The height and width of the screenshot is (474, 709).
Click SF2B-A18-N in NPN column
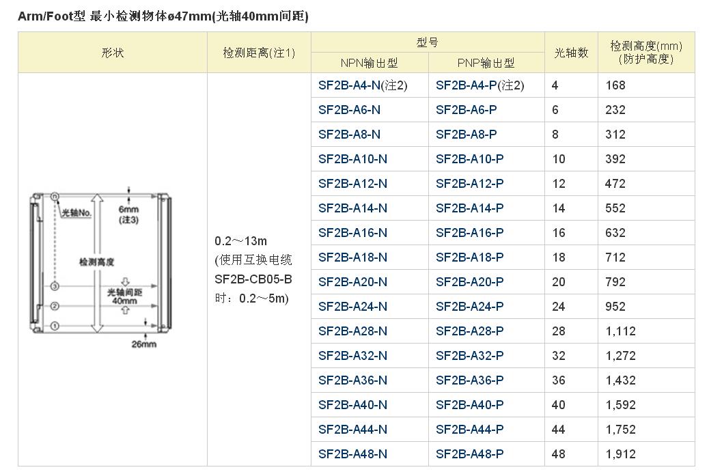pyautogui.click(x=352, y=257)
